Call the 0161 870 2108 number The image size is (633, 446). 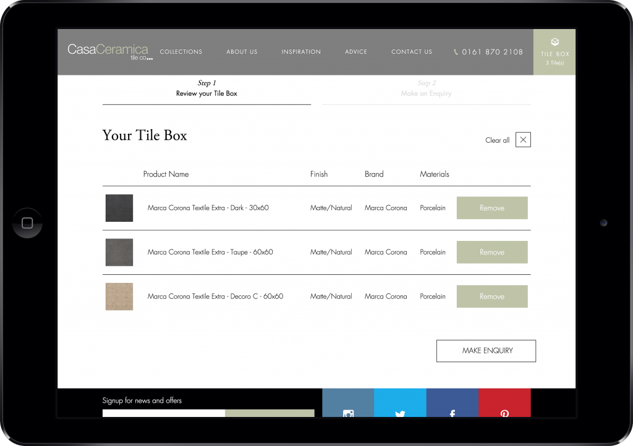[493, 52]
